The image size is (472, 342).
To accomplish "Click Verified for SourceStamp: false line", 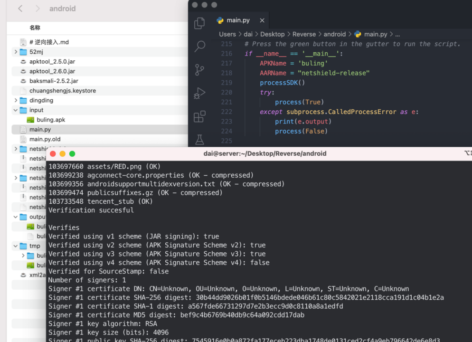I will point(108,271).
